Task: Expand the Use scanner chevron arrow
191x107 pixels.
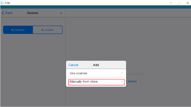Action: [x=122, y=73]
